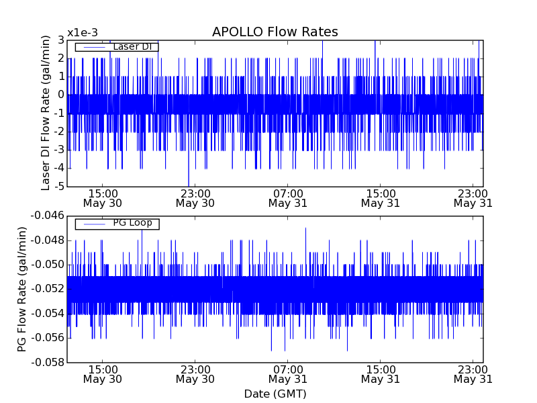Click bottom plot's "07:00 May 31" tick label

click(288, 374)
